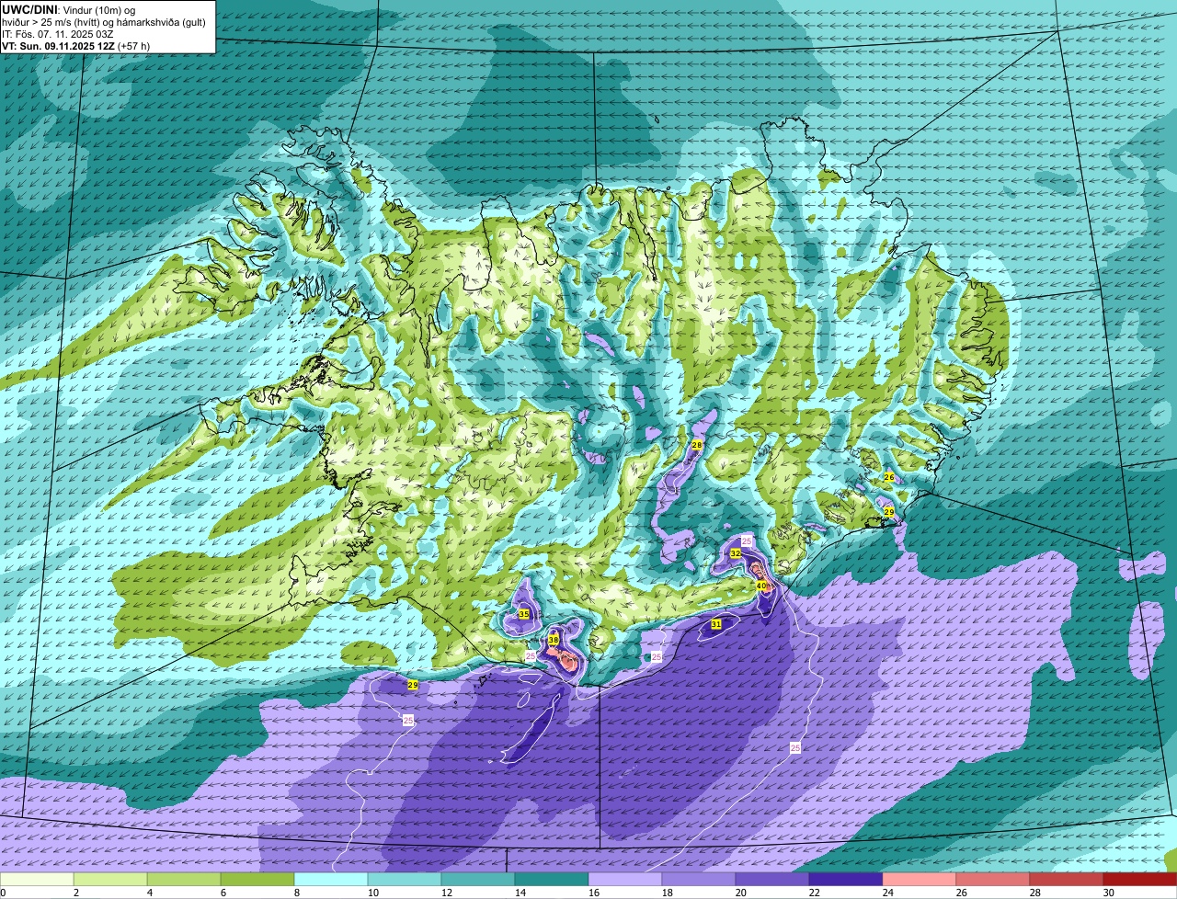Pick the legend swatch between 28 and 30
1177x899 pixels.
point(1067,880)
